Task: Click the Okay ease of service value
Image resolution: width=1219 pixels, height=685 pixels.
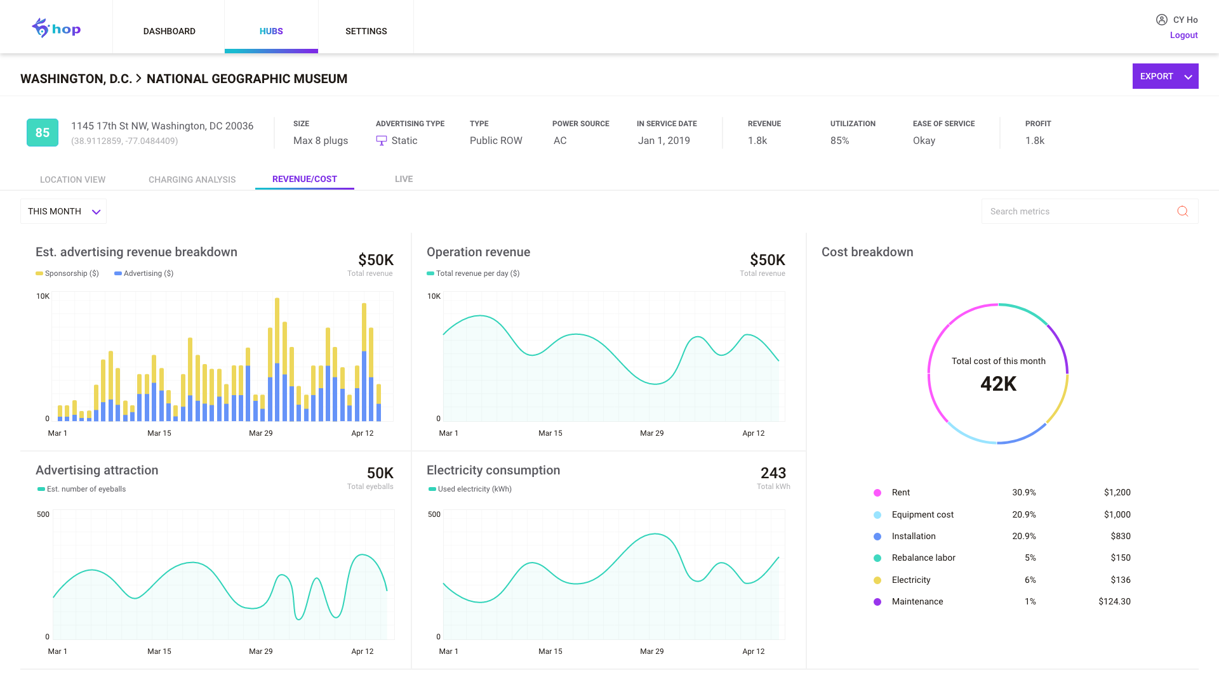Action: [x=924, y=141]
